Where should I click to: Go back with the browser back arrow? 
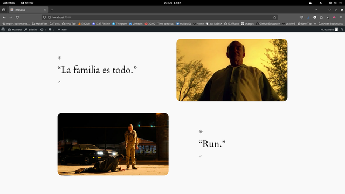click(x=4, y=17)
